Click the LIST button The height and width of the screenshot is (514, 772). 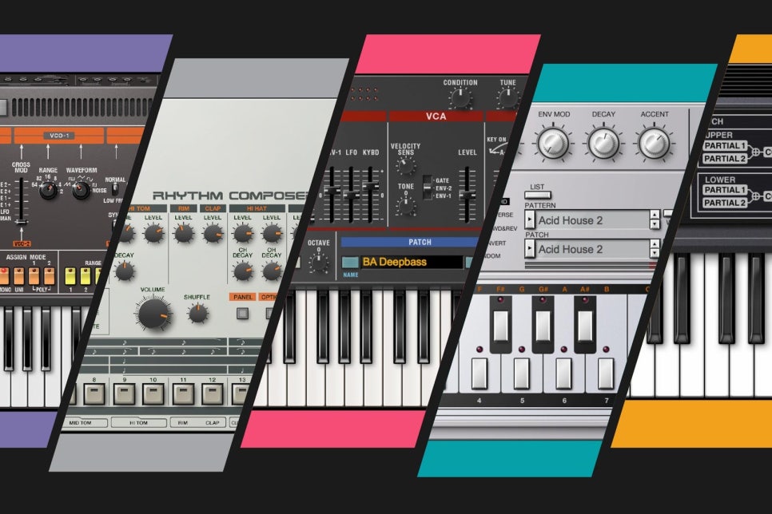[x=538, y=195]
